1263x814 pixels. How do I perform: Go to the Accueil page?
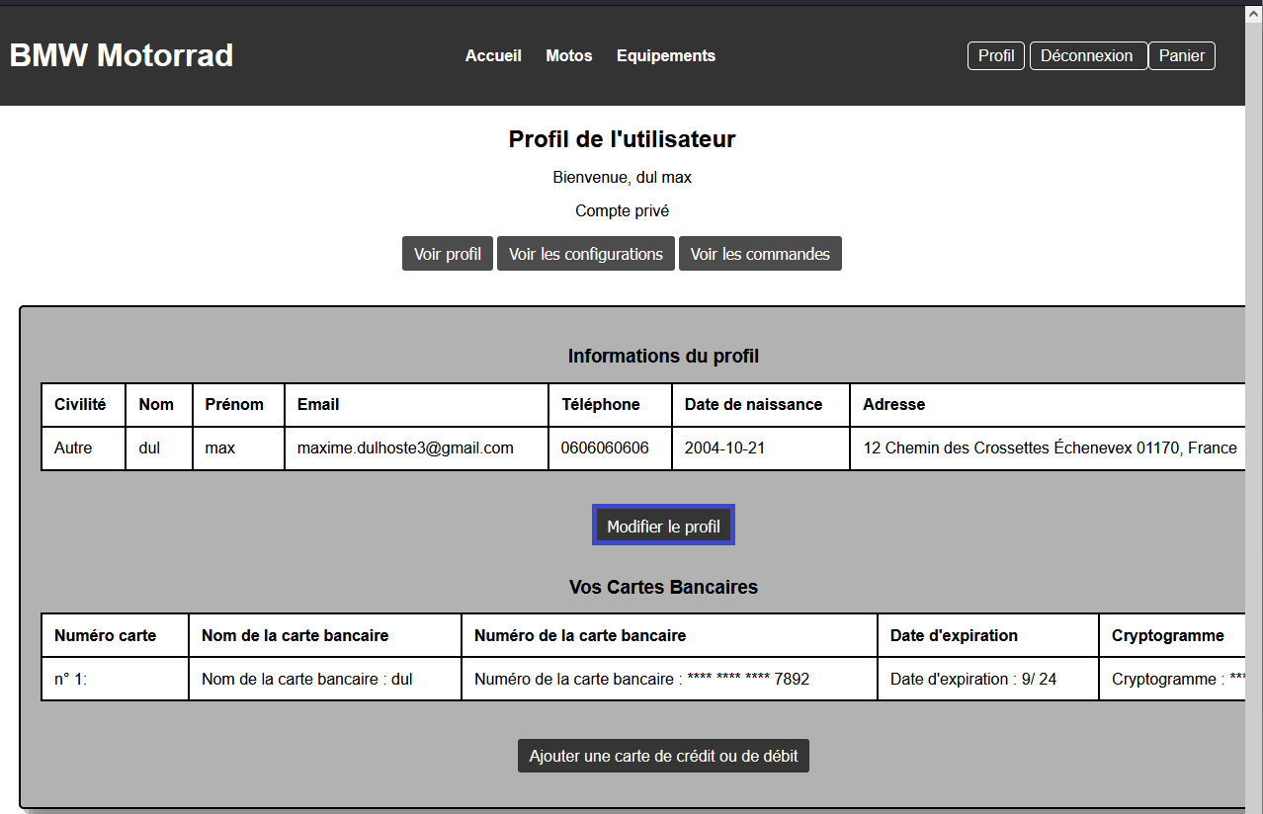tap(493, 55)
